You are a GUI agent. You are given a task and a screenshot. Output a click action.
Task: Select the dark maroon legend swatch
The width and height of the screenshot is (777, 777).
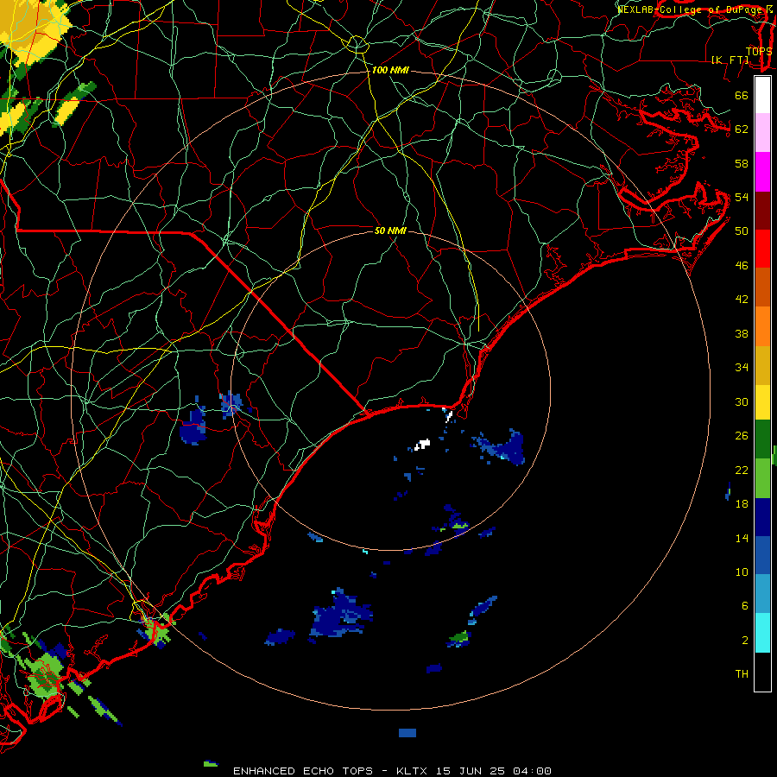(762, 210)
